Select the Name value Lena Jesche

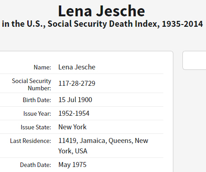pos(77,67)
